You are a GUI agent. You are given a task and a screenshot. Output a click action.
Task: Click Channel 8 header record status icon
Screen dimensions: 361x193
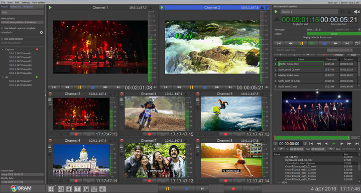click(x=197, y=140)
